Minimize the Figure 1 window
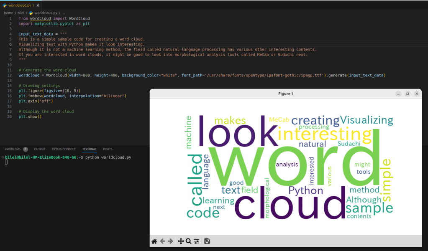 pos(398,94)
